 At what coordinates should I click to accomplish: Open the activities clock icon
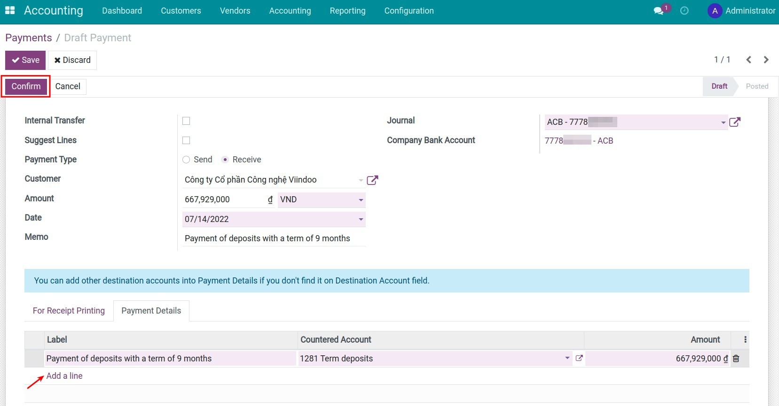[685, 10]
